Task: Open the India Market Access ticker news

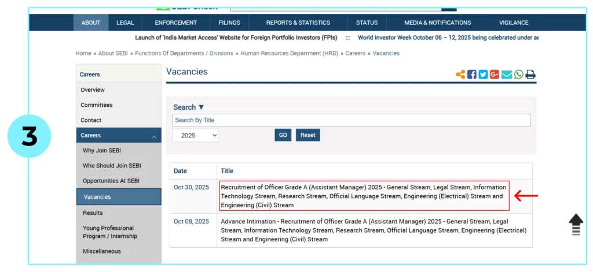Action: click(x=236, y=38)
